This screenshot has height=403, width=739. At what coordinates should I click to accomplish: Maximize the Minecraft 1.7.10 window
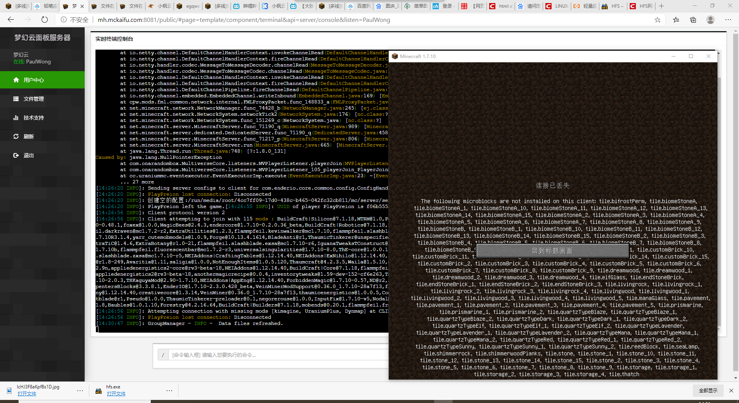tap(691, 56)
